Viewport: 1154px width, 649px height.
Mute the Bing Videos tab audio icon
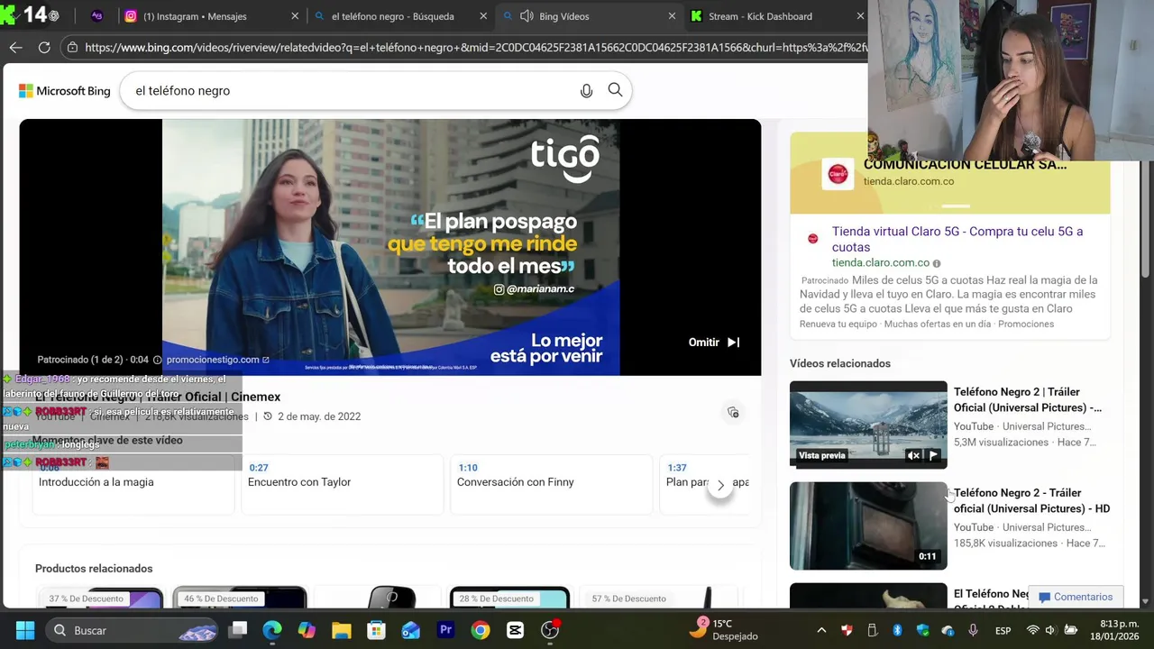click(528, 16)
